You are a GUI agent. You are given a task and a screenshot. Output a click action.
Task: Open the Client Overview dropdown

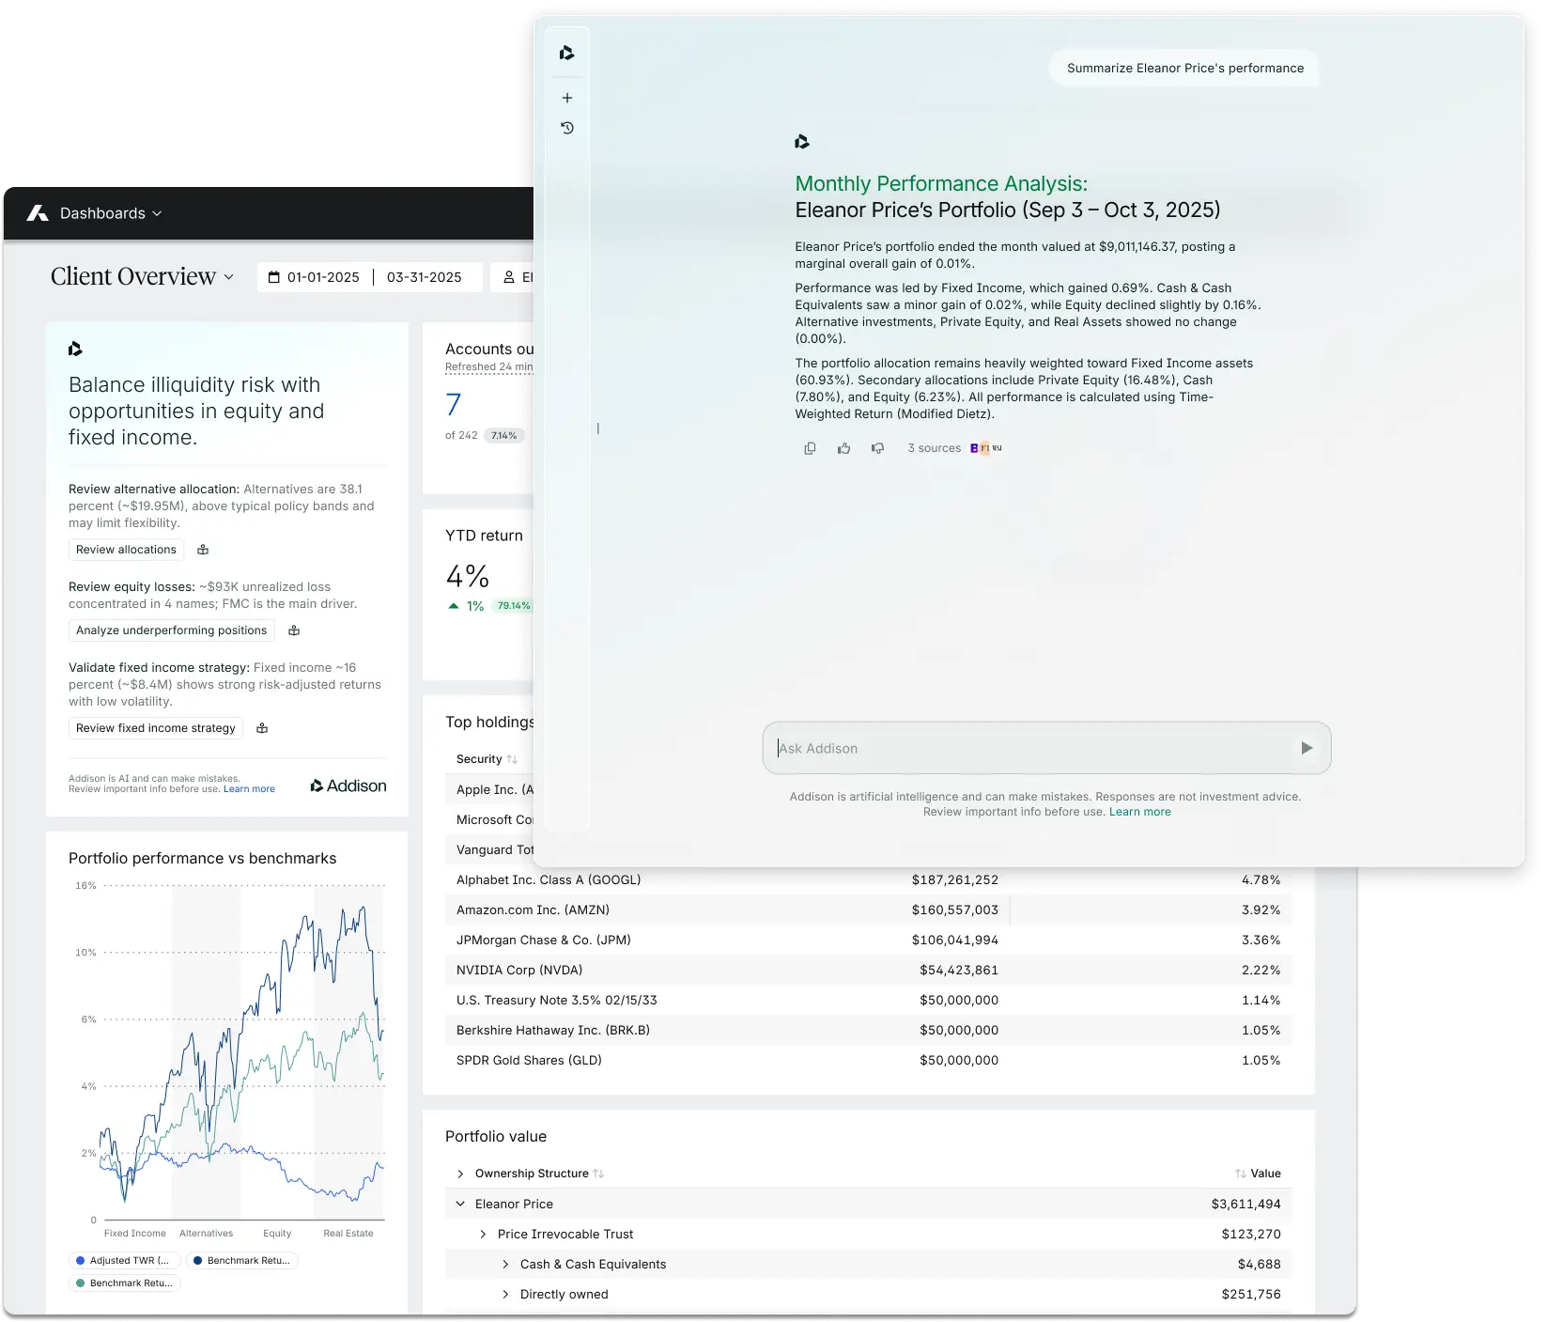[x=142, y=276]
